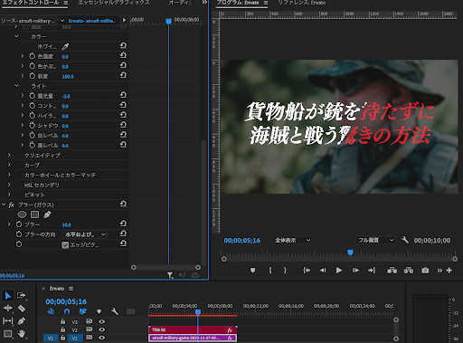
Task: Select pen mask tool for Gaussian blur
Action: [x=47, y=214]
